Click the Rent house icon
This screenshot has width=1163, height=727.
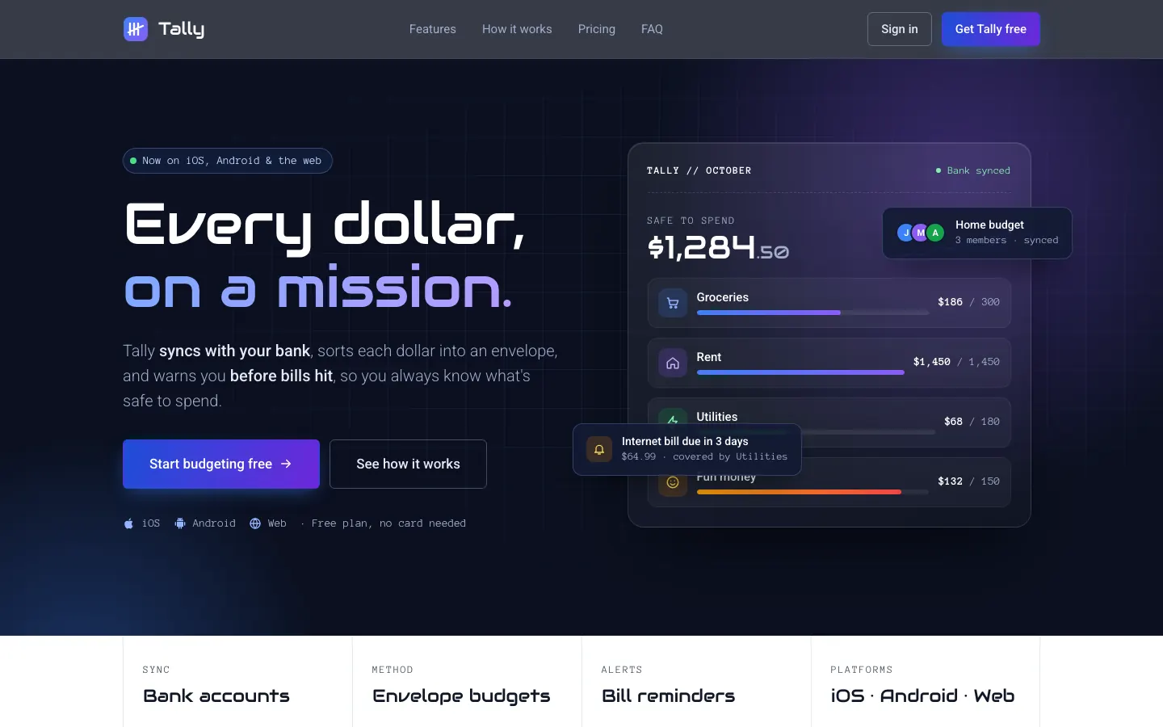(673, 363)
